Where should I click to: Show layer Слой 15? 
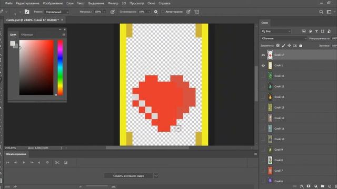(x=263, y=87)
